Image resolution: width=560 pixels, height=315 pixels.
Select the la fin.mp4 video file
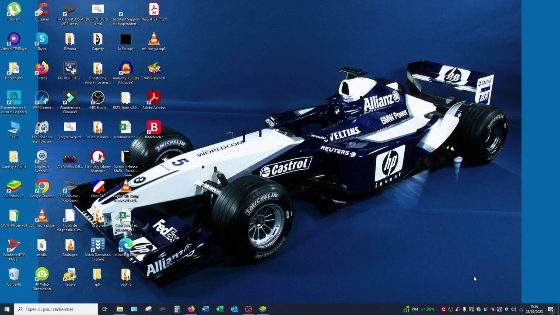[x=126, y=42]
